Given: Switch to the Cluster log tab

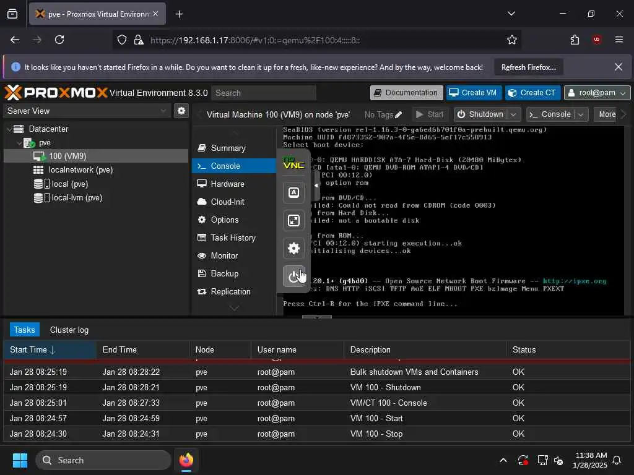Looking at the screenshot, I should click(x=69, y=330).
